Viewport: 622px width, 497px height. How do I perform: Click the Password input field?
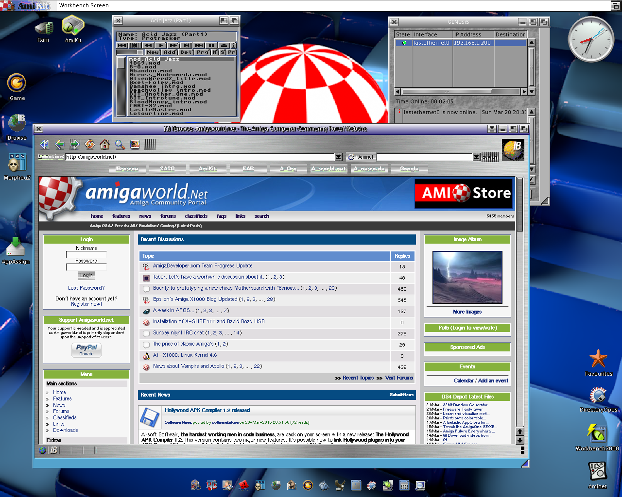[86, 267]
